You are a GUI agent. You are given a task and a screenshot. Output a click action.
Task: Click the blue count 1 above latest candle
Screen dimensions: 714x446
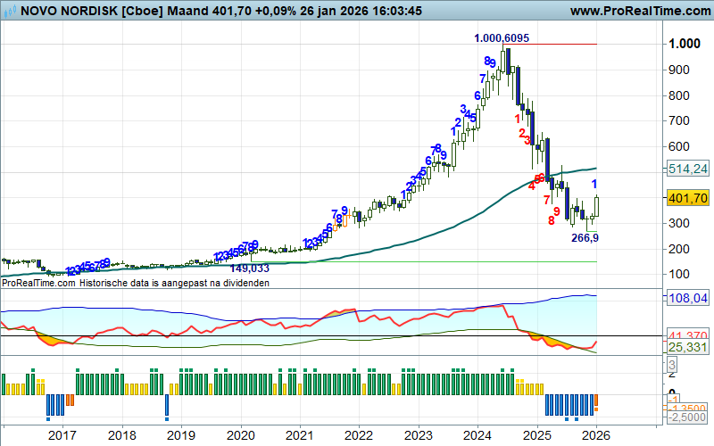tap(594, 185)
